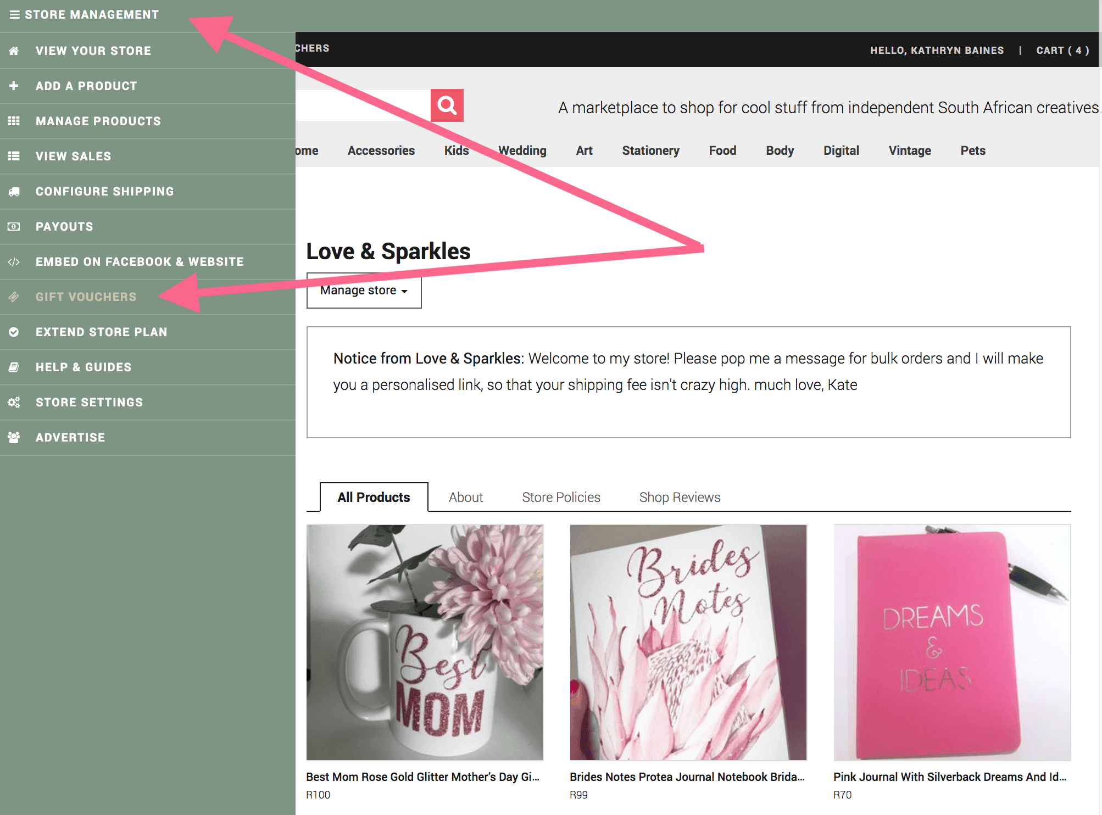
Task: Open Gift Vouchers in sidebar
Action: 86,297
